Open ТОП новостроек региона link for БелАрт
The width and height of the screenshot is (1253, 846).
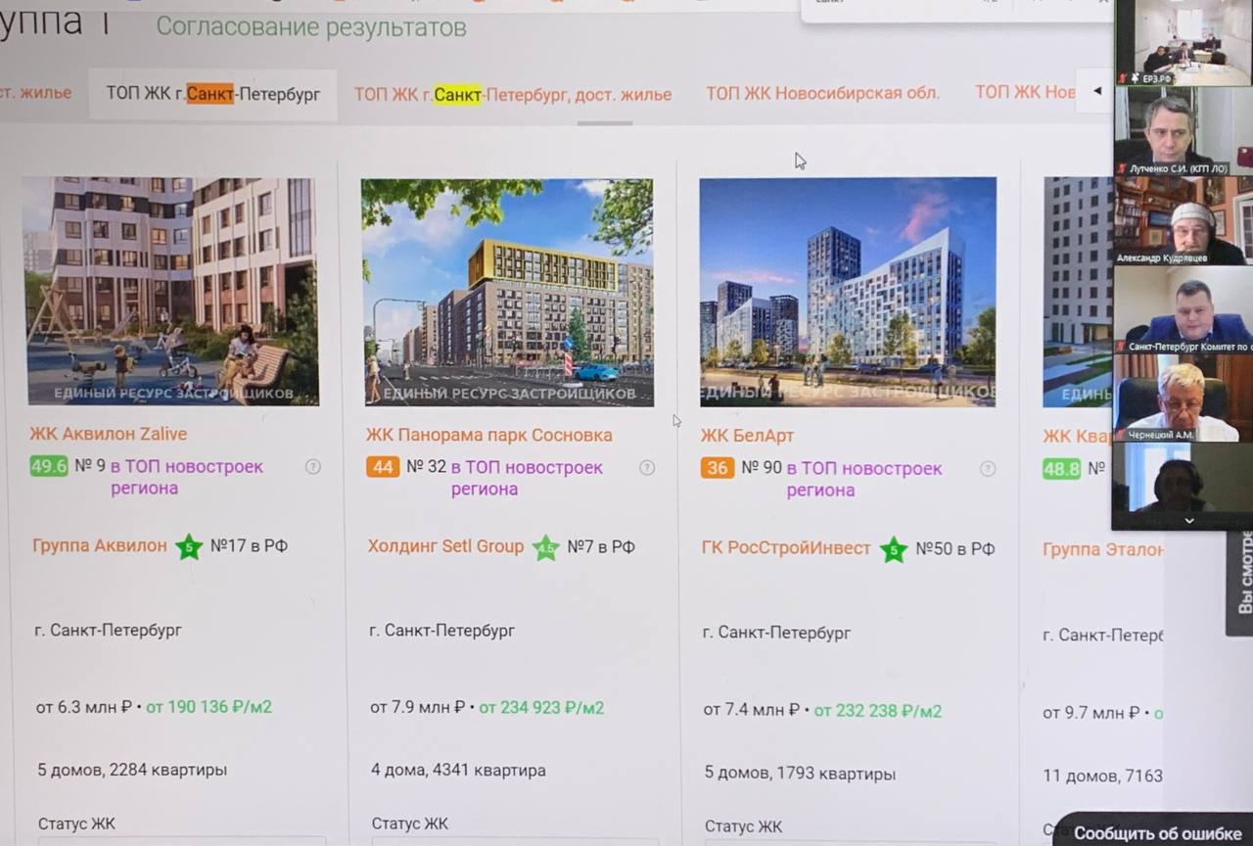864,479
